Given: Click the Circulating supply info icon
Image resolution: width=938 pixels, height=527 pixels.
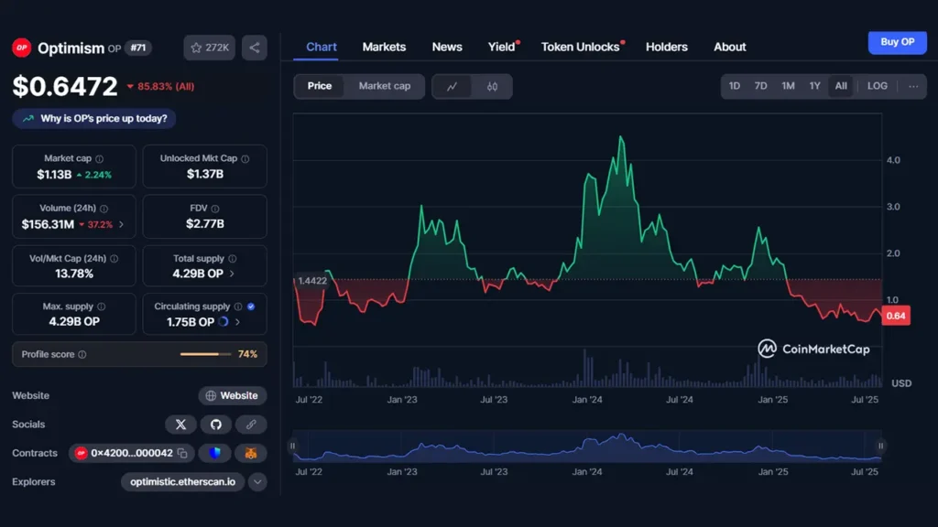Looking at the screenshot, I should [x=238, y=307].
